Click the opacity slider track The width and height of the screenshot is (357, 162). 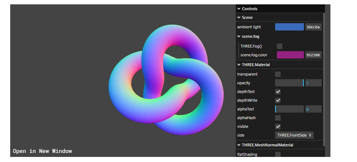289,83
